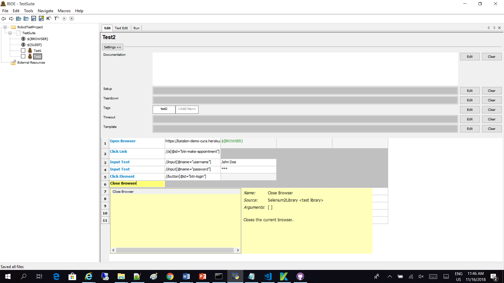Collapse the Settings << section
Image resolution: width=504 pixels, height=283 pixels.
(x=112, y=47)
